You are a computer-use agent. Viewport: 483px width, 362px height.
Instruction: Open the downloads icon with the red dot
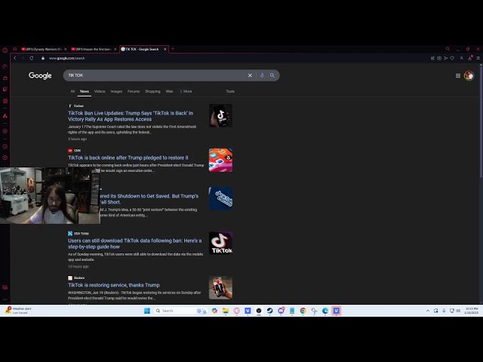tap(470, 58)
